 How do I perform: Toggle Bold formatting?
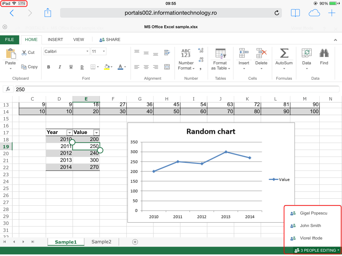(x=48, y=67)
